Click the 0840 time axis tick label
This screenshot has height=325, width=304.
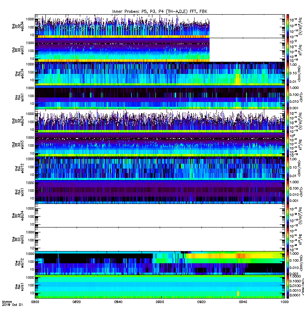coord(118,302)
